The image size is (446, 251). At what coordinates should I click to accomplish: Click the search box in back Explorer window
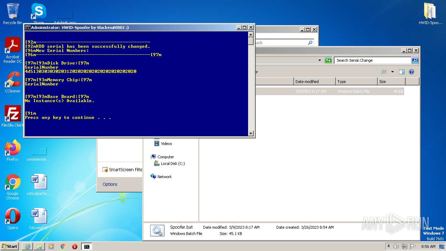(x=284, y=43)
